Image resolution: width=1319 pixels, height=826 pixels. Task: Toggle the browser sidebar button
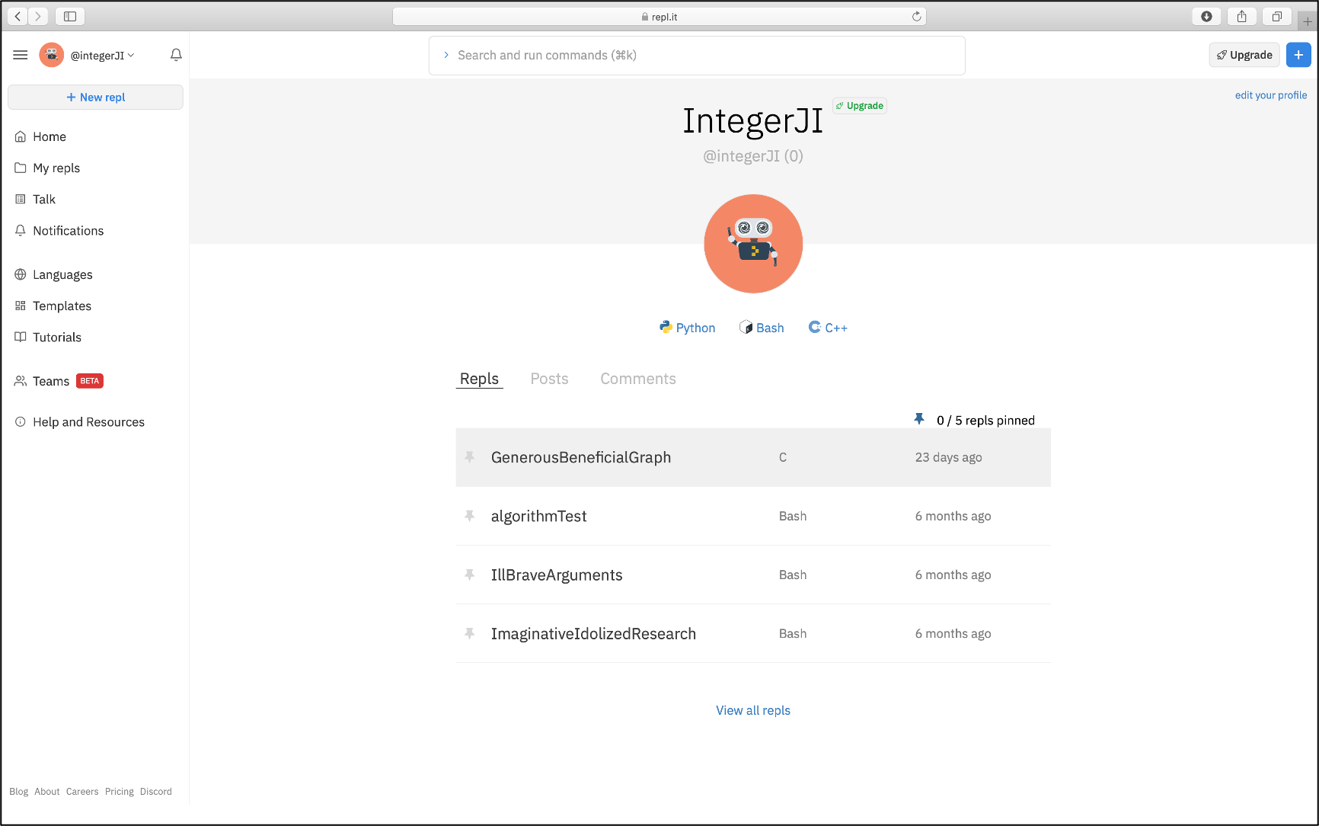pyautogui.click(x=70, y=16)
